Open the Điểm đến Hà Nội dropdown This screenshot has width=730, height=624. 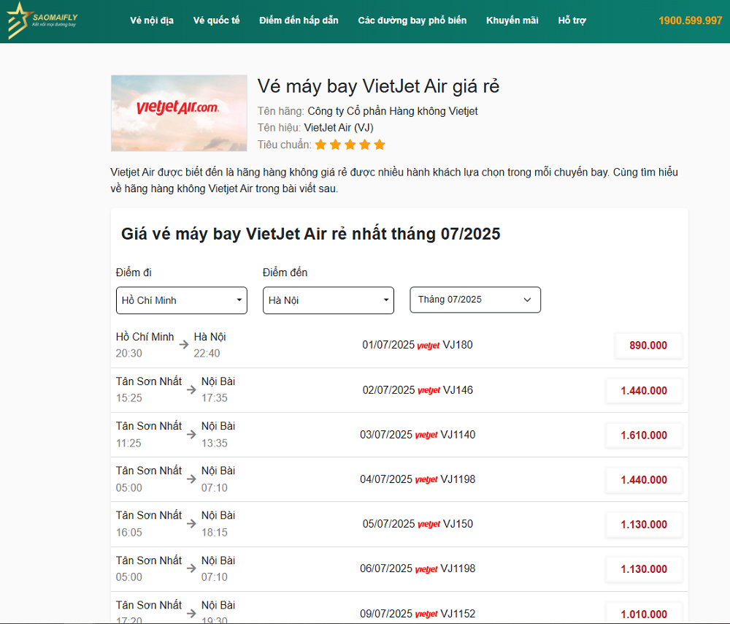pyautogui.click(x=328, y=300)
